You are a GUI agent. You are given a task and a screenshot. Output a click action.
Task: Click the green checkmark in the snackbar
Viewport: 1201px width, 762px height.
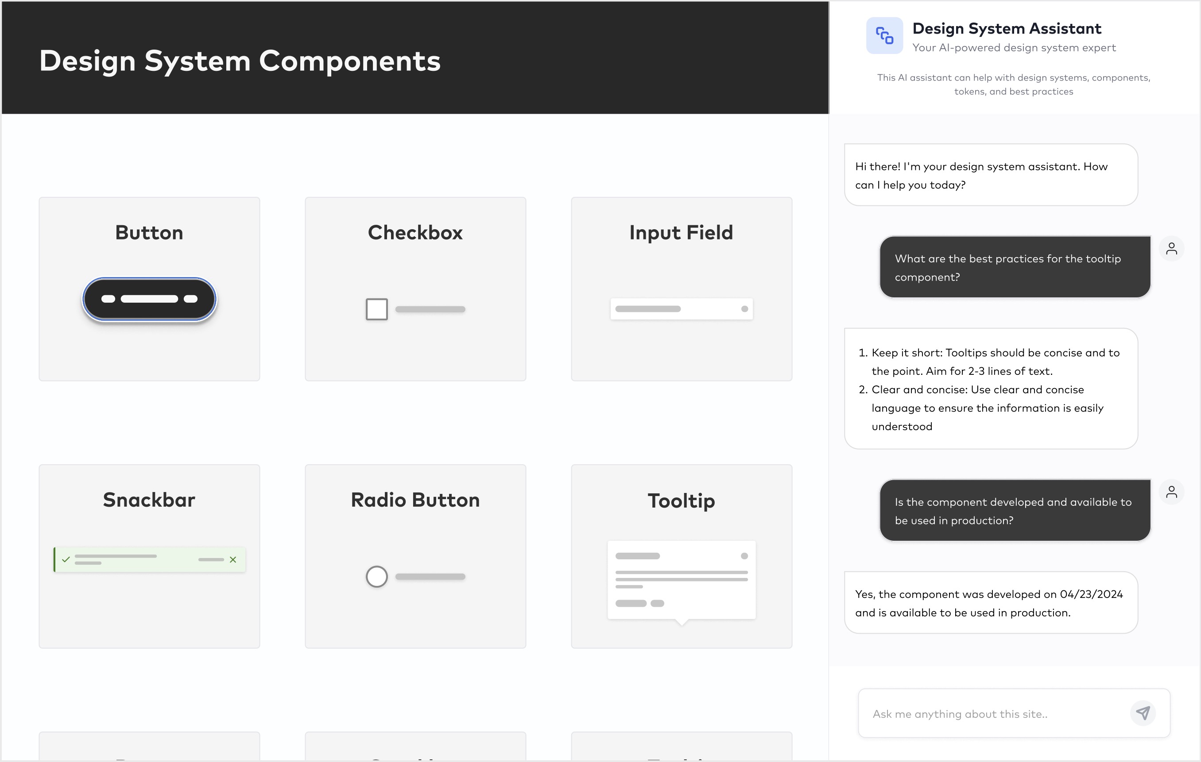66,559
